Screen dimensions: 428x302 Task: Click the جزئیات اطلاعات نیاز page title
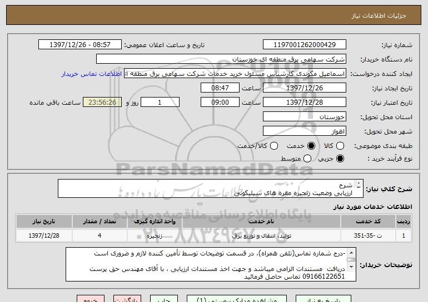click(x=379, y=16)
